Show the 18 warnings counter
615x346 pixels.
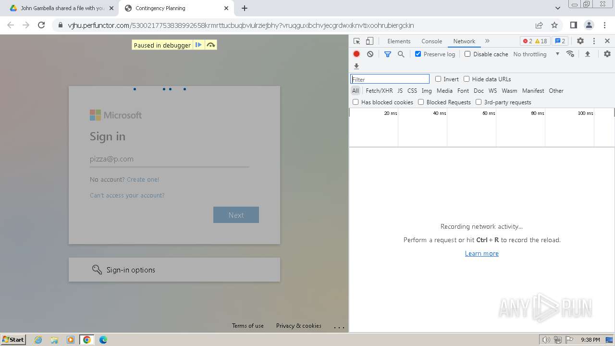tap(541, 41)
